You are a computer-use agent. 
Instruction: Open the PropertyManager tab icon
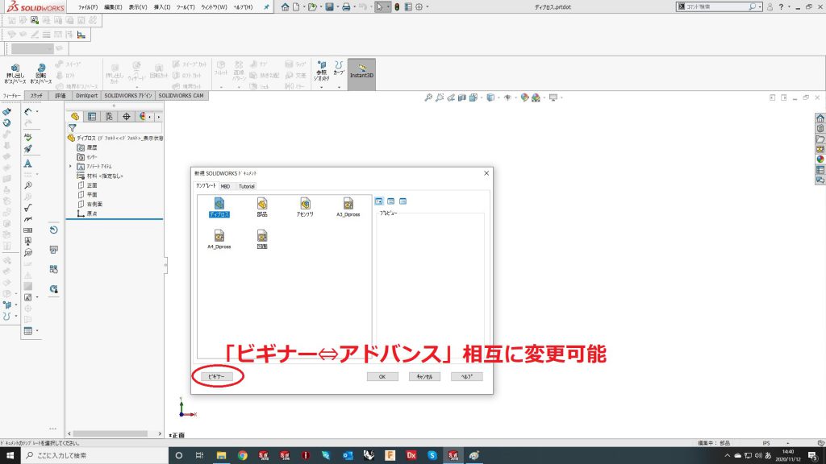click(x=92, y=116)
